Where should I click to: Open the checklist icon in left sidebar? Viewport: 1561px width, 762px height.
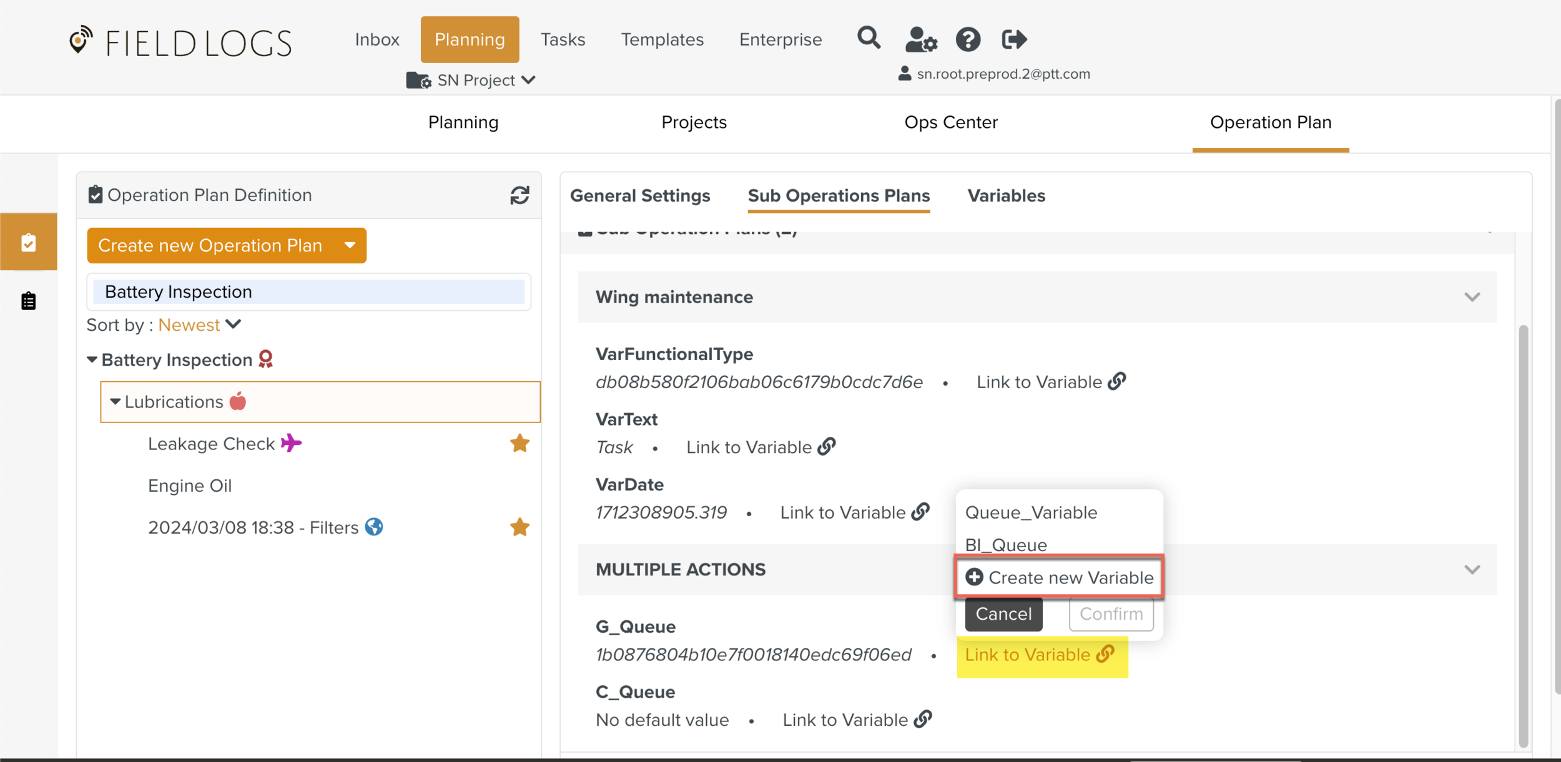click(29, 242)
